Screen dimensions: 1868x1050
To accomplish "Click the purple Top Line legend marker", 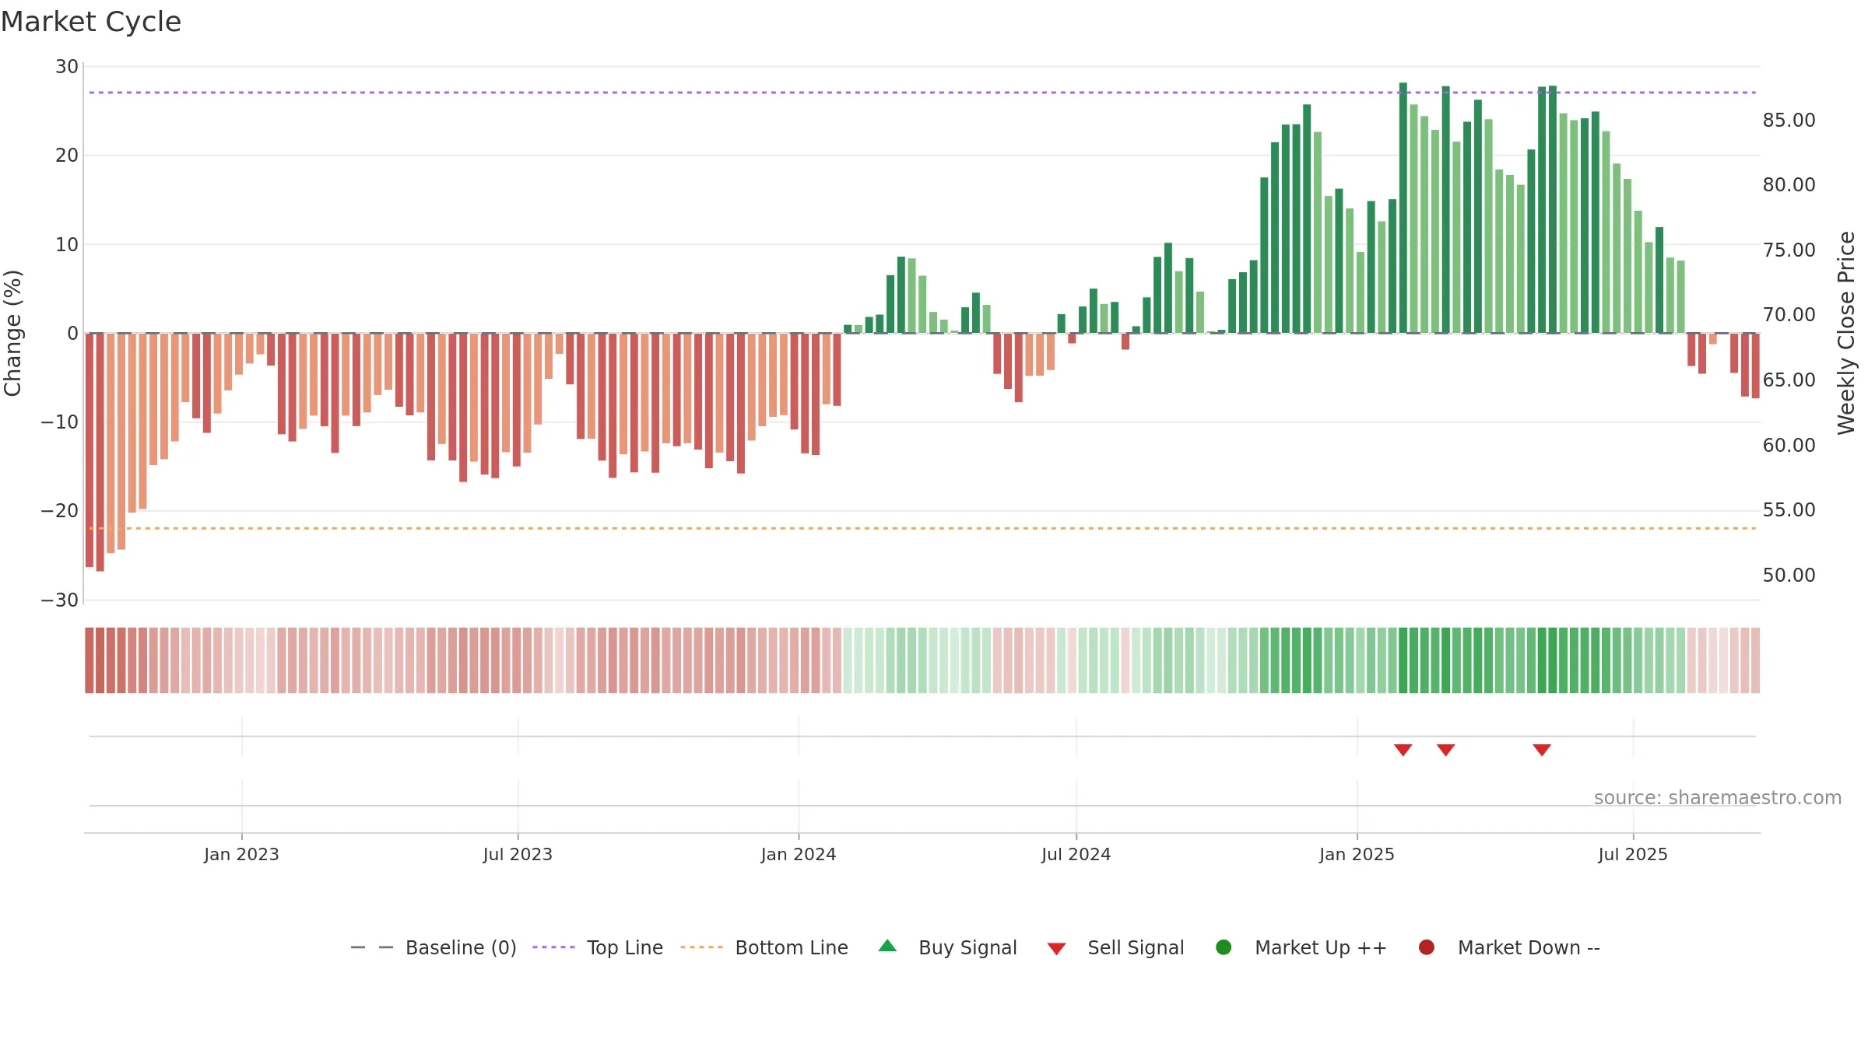I will (553, 947).
